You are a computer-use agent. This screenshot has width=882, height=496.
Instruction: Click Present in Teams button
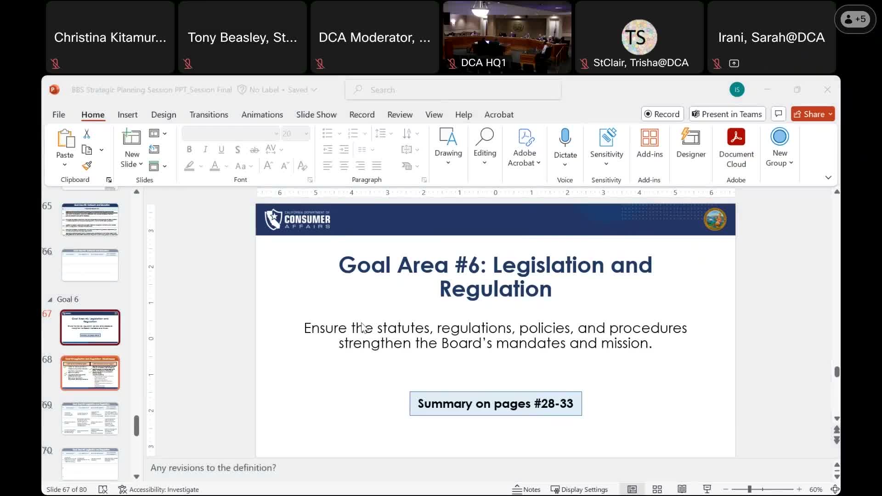(x=727, y=114)
